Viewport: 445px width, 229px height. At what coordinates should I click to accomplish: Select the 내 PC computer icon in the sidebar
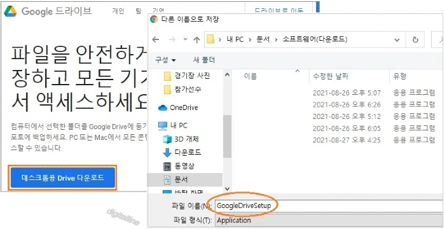[x=163, y=125]
